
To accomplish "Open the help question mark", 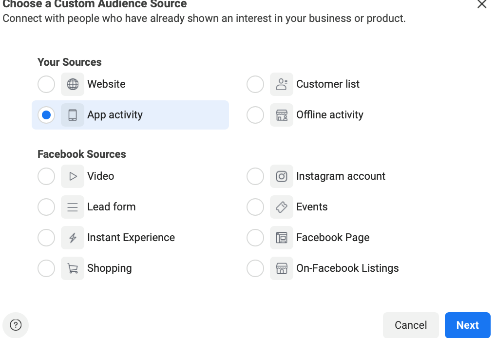I will pos(16,325).
